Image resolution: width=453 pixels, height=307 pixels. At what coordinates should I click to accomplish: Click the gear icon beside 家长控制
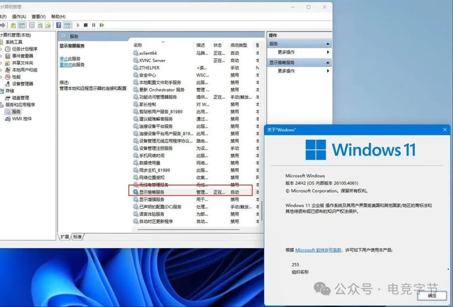click(x=135, y=104)
